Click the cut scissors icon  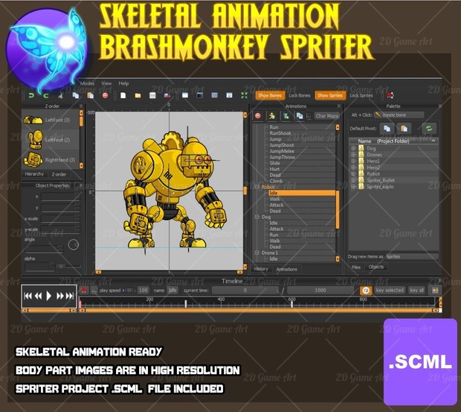pyautogui.click(x=61, y=96)
